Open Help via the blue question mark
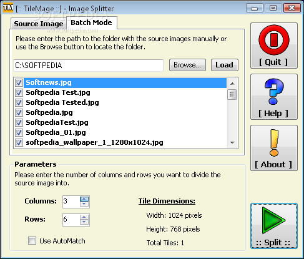This screenshot has height=259, width=304. tap(274, 92)
